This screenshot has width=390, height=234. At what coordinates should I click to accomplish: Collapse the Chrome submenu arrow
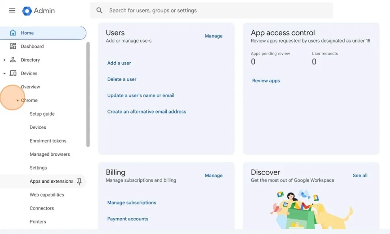(x=17, y=101)
